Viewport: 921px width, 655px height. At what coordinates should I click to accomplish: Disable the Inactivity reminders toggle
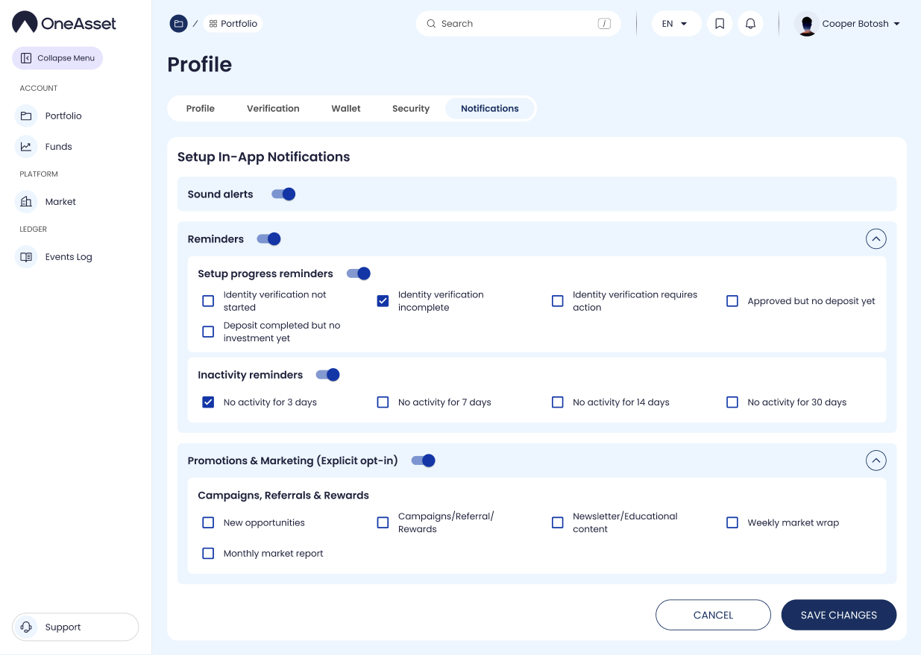point(328,375)
